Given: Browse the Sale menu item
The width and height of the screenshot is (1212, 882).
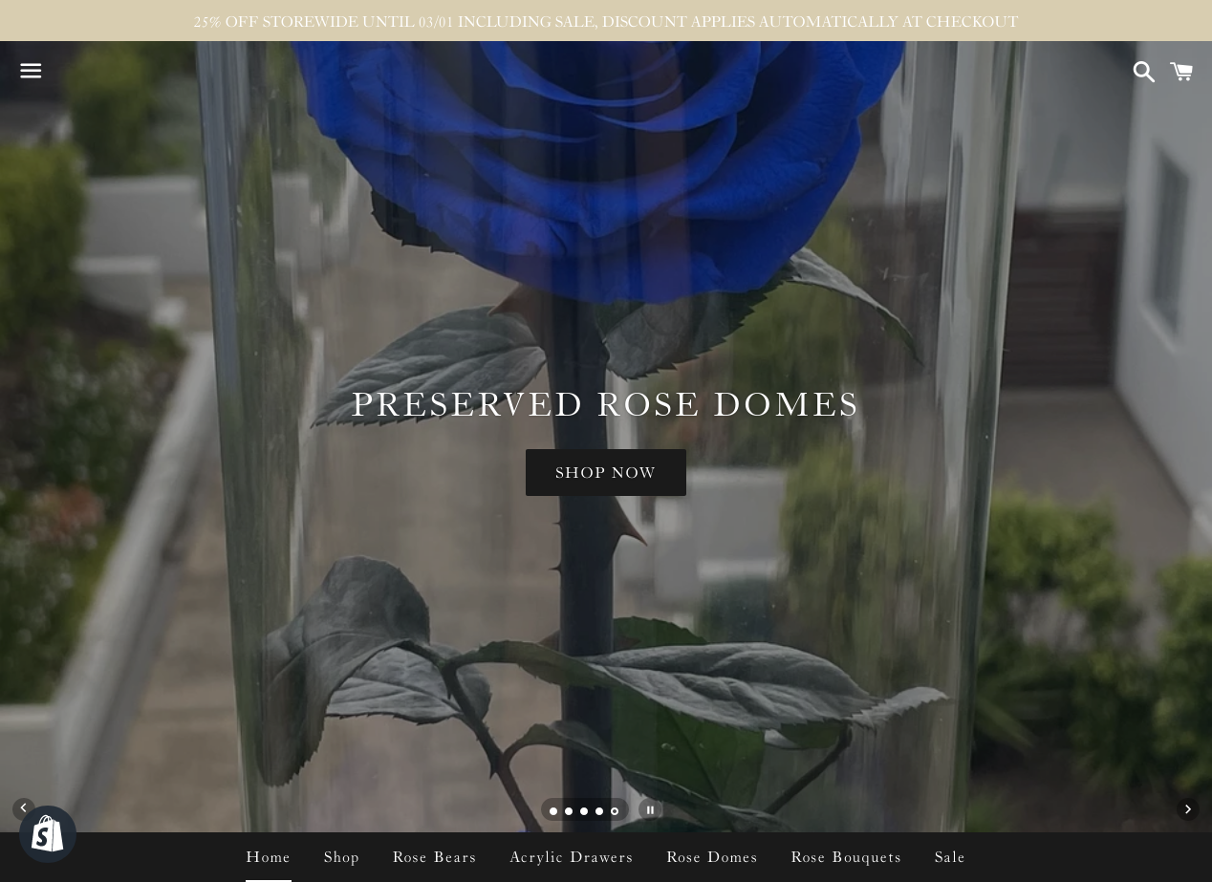Looking at the screenshot, I should click(950, 857).
